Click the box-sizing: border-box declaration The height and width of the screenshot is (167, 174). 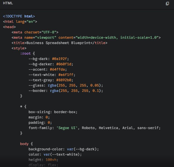(53, 112)
